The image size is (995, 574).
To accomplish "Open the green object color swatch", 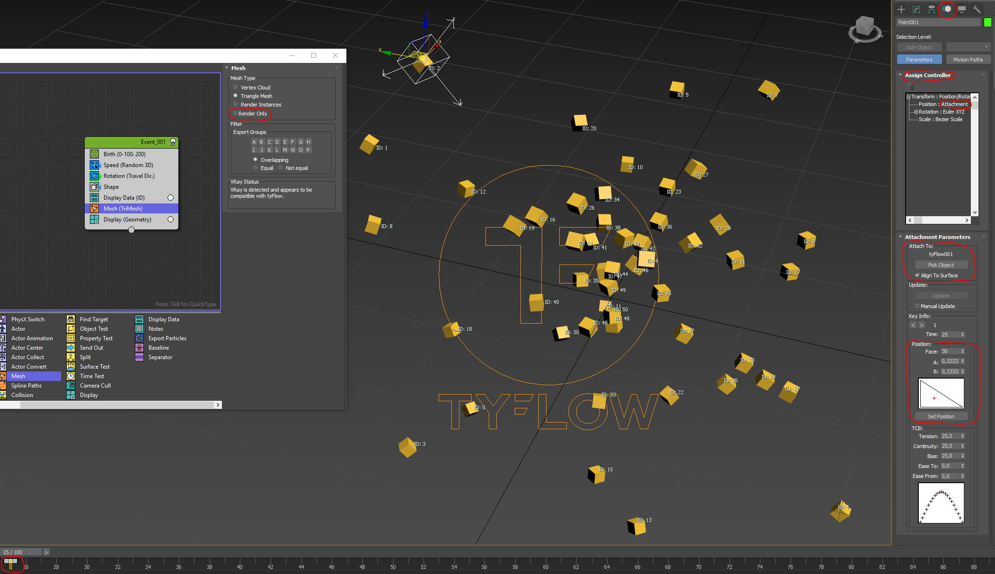I will pos(987,22).
